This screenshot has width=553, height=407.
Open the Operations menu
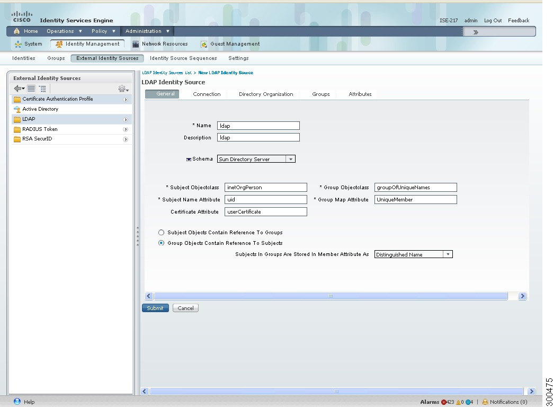[x=64, y=31]
